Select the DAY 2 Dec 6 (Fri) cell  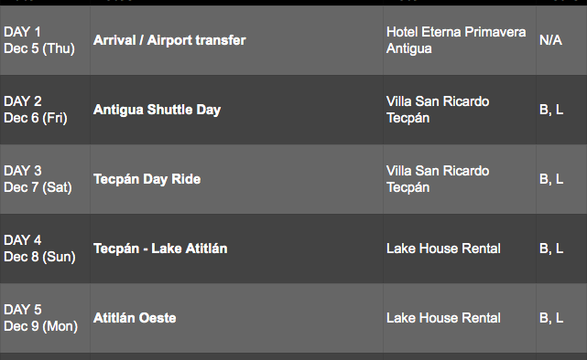(x=45, y=110)
